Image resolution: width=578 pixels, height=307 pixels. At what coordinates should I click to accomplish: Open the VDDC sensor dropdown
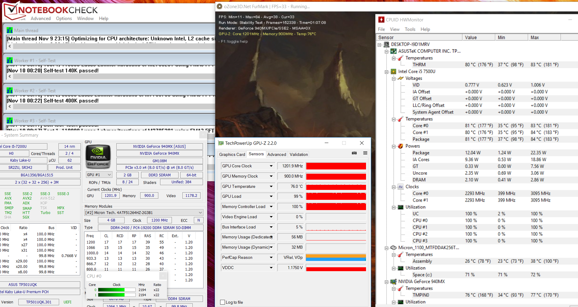(271, 268)
